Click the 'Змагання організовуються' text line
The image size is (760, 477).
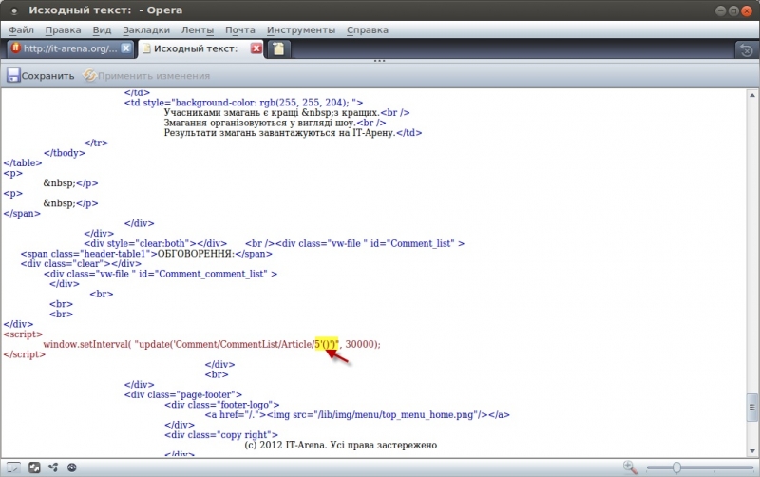coord(275,123)
